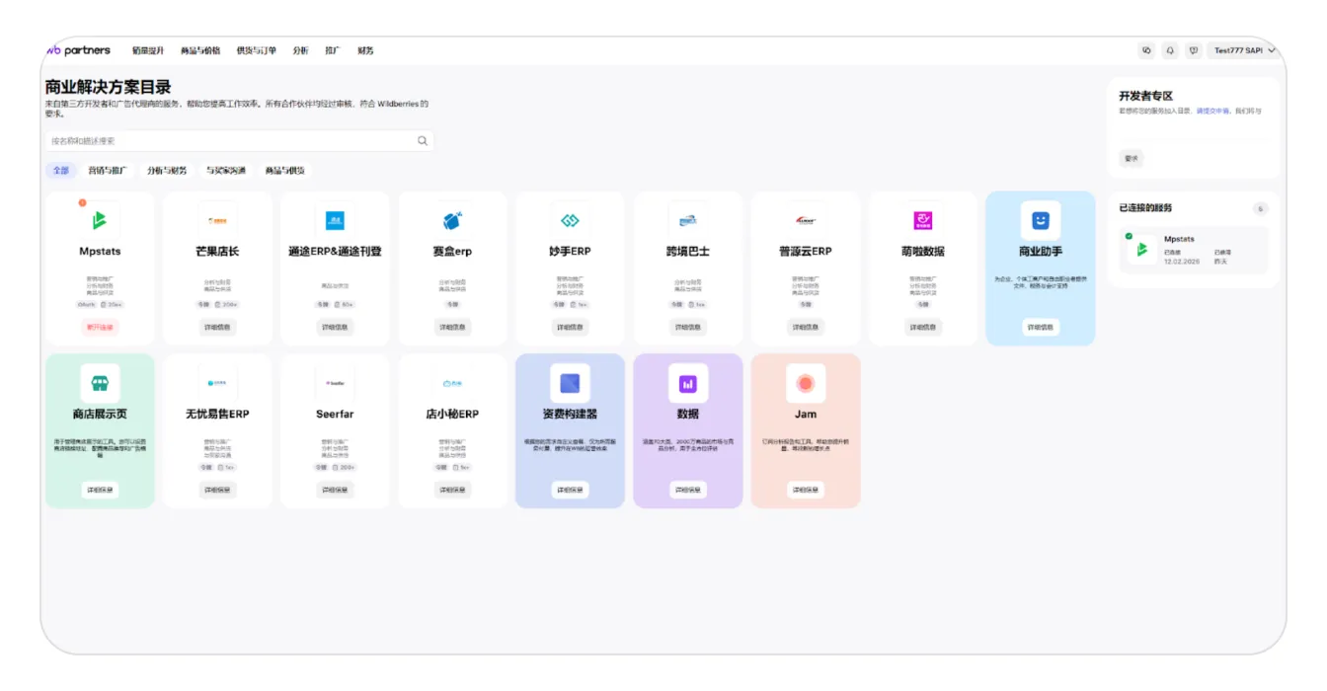Click the 数据 purple chart icon
Screen dimensions: 1327x691
tap(688, 383)
